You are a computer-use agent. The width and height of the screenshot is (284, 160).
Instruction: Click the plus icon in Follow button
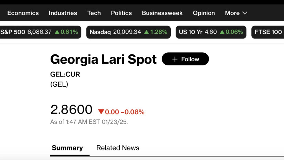click(175, 59)
